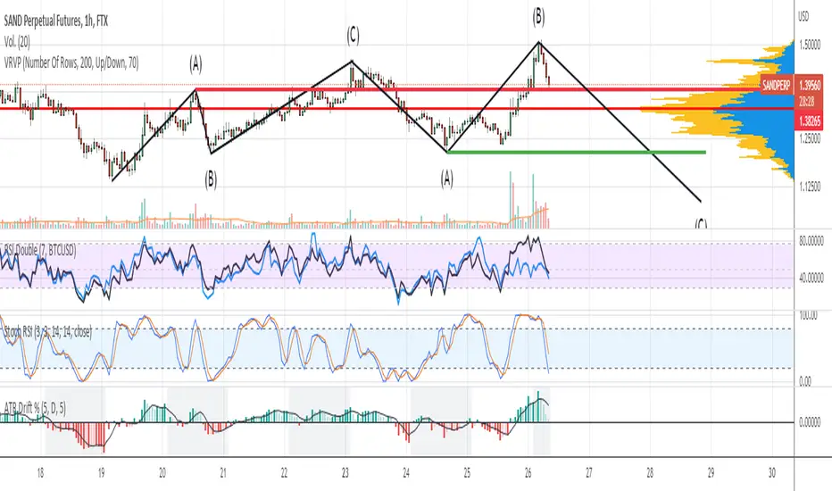Viewport: 832px width, 491px height.
Task: Click the projected (C) label at bottom
Action: click(701, 223)
